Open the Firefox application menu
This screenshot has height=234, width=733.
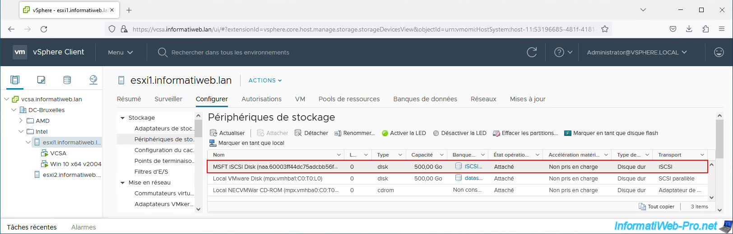[x=722, y=29]
